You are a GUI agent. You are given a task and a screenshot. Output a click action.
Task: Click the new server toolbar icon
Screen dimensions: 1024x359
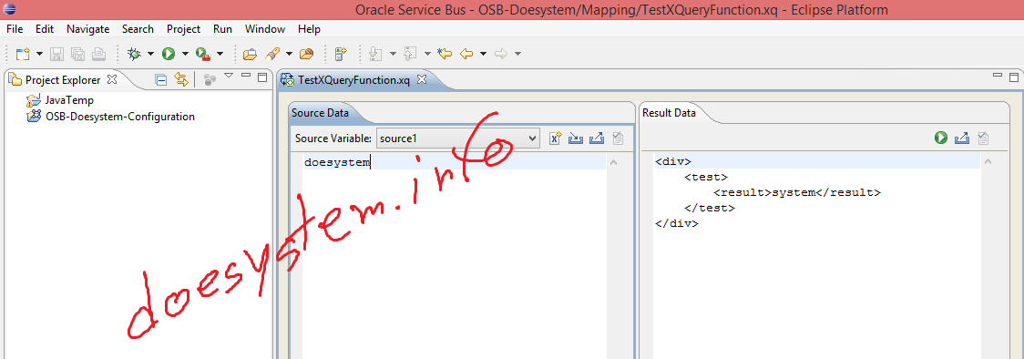340,54
